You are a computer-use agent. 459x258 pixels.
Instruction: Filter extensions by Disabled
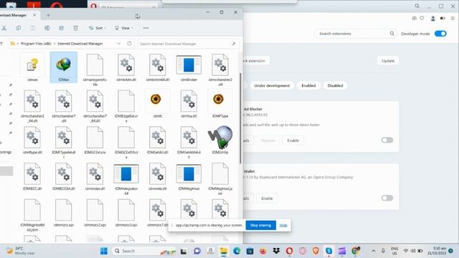(x=335, y=85)
